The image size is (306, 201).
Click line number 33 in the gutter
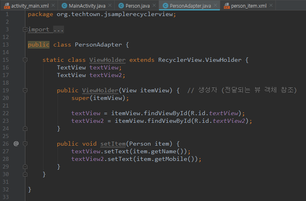(x=6, y=197)
